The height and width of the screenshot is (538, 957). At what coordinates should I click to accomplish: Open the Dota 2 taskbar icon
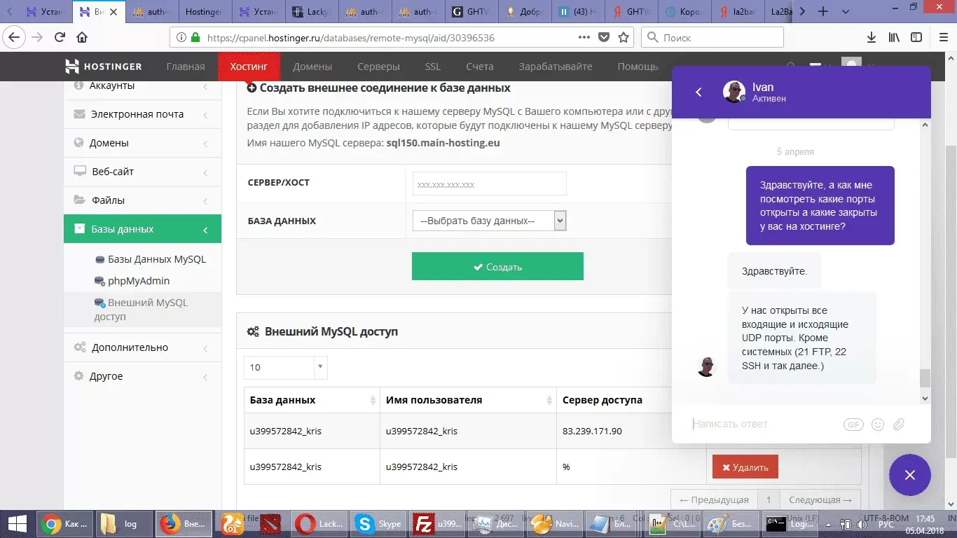270,523
